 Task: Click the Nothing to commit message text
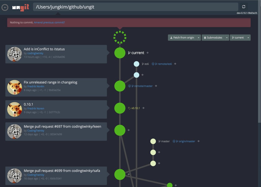21,22
